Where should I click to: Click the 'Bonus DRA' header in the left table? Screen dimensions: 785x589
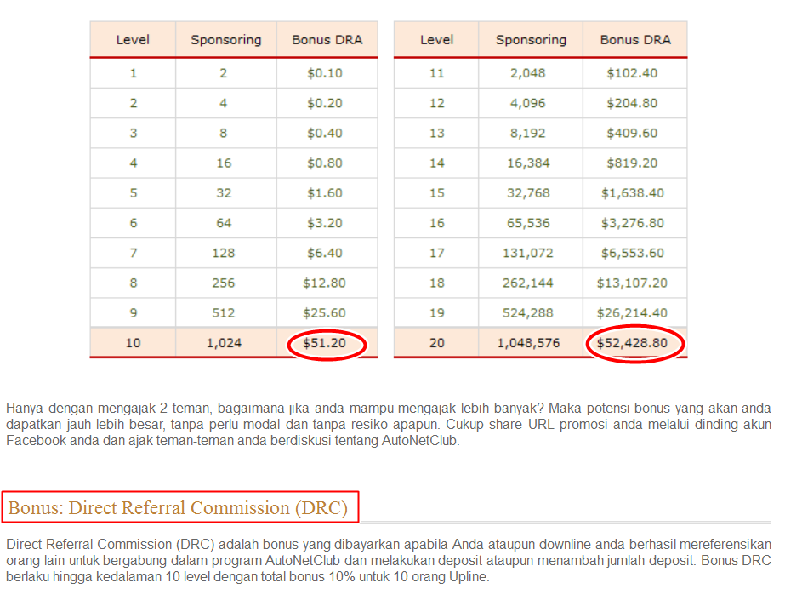point(327,39)
